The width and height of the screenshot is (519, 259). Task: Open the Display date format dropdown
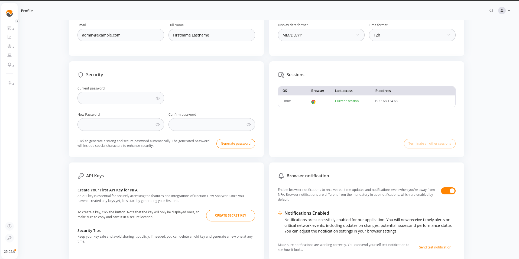tap(321, 35)
